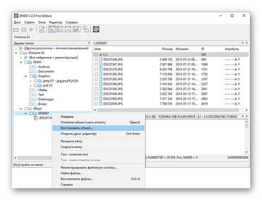Viewport: 262px width, 200px height.
Task: Click the file icon under $F00007 in tree
Action: (36, 118)
